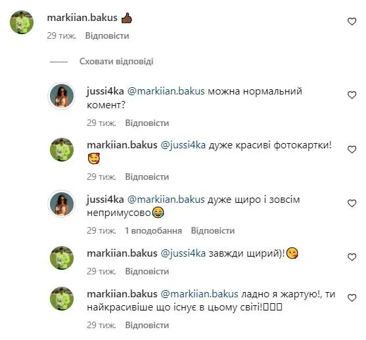This screenshot has height=340, width=366.
Task: Collapse replies with 'Сховати відповіді'
Action: tap(116, 61)
